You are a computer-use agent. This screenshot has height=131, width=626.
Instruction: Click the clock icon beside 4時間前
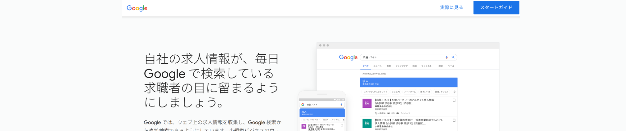tap(376, 113)
